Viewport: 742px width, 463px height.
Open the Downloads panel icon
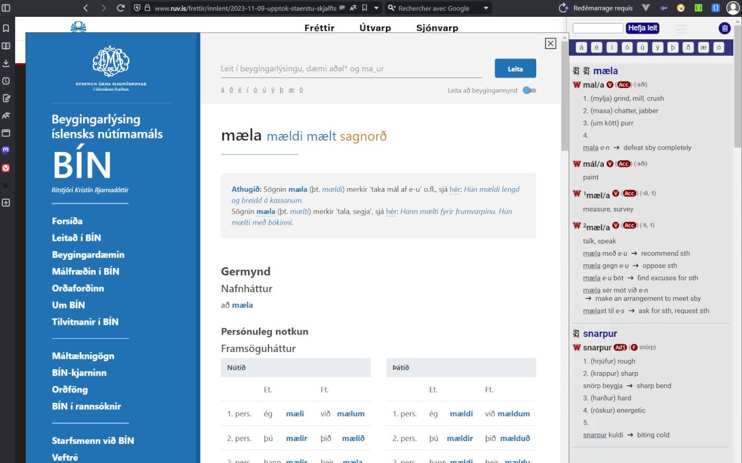click(x=6, y=63)
